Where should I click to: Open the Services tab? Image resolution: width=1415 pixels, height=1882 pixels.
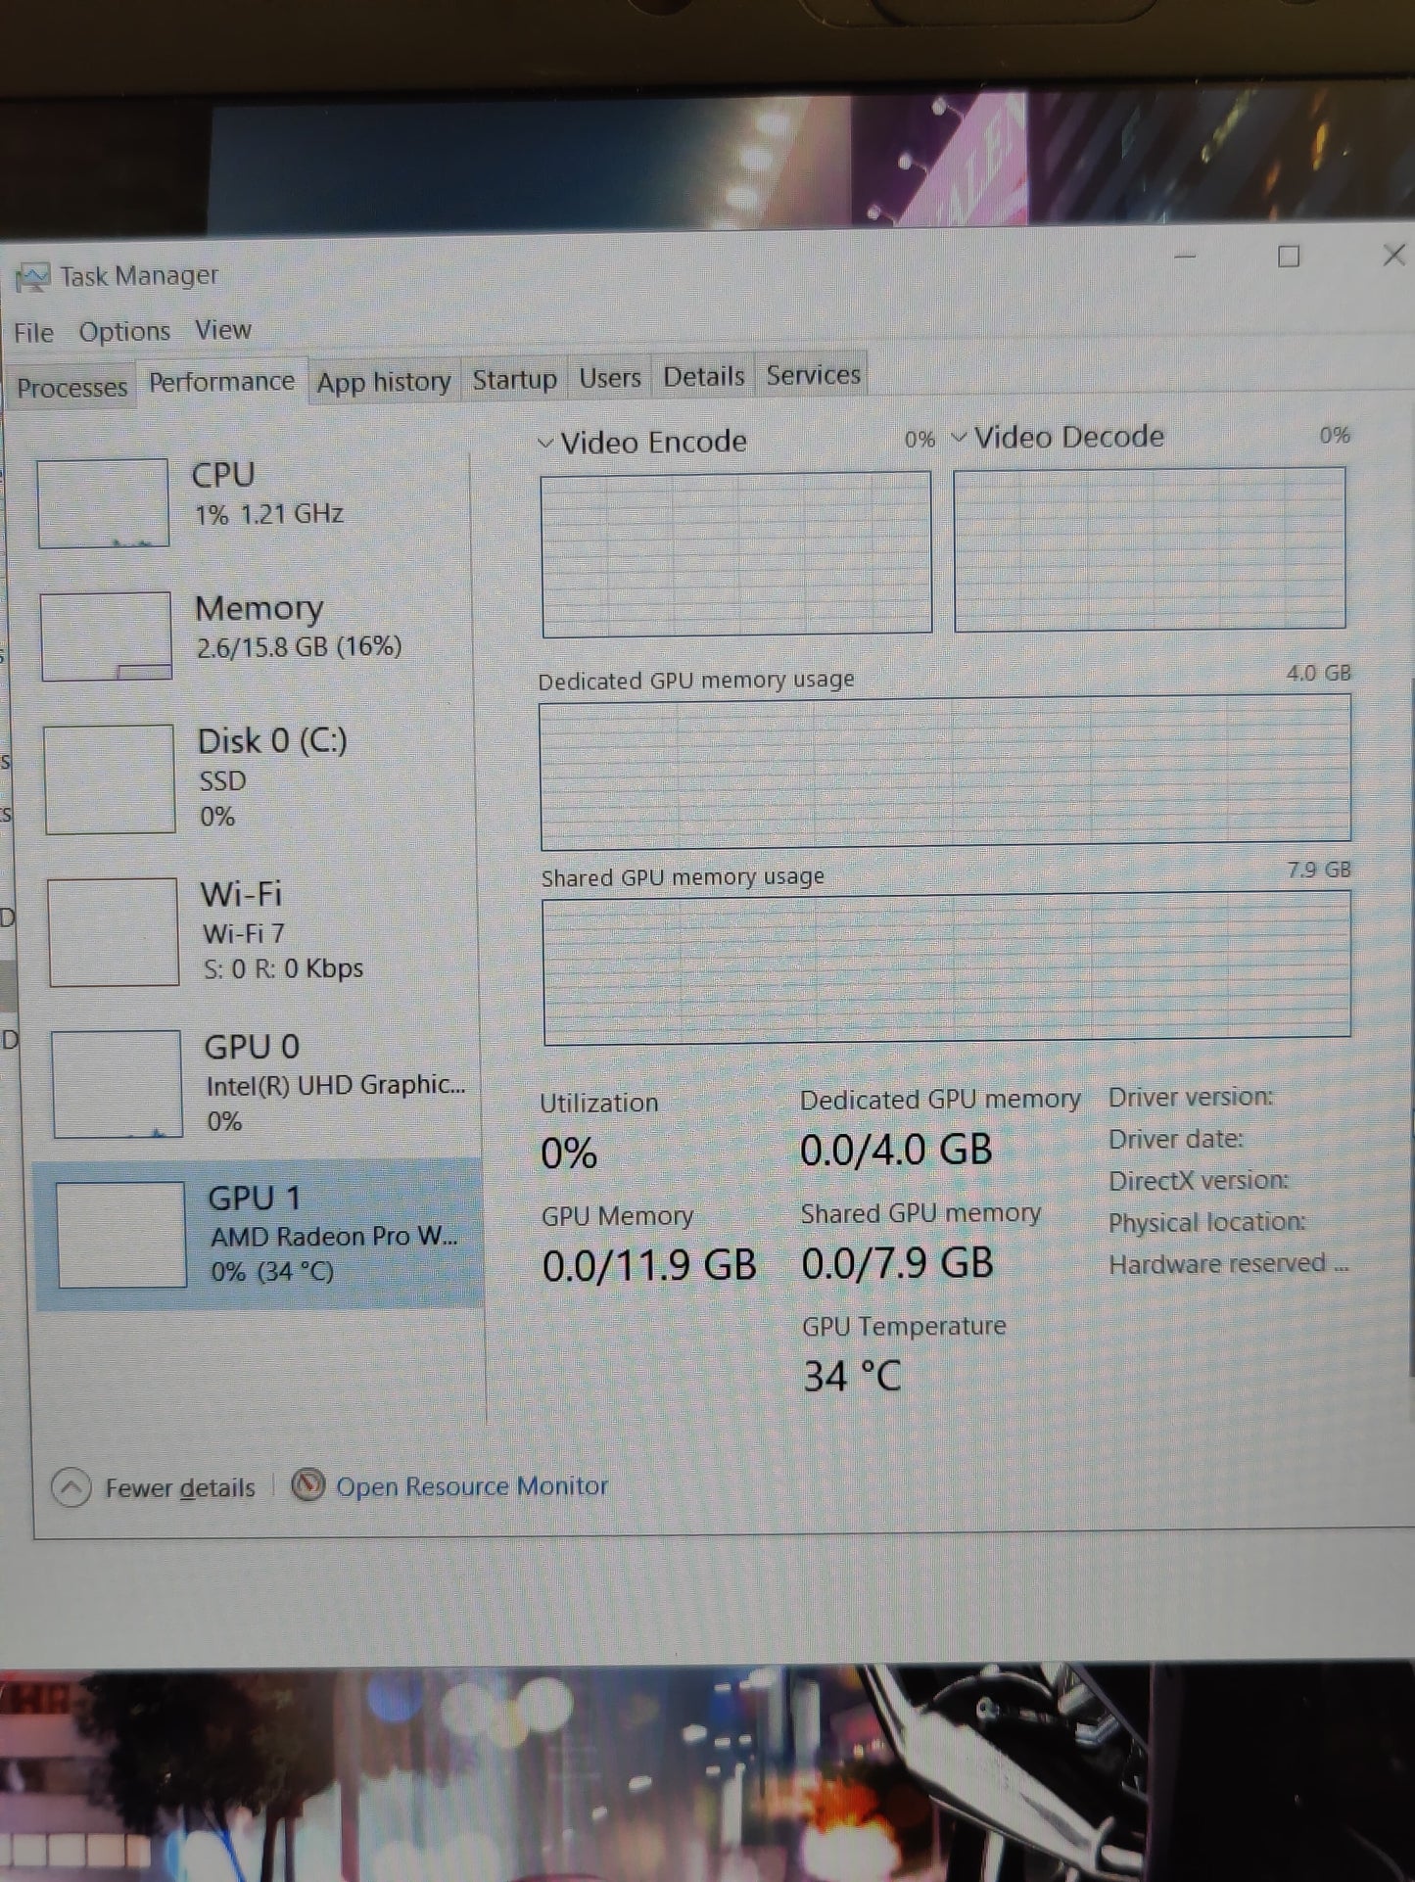click(813, 375)
